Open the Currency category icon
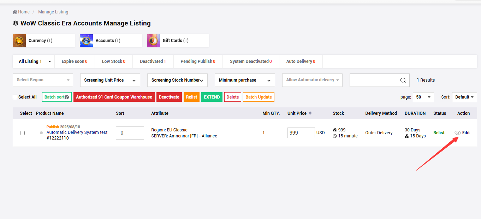This screenshot has width=481, height=219. tap(19, 41)
